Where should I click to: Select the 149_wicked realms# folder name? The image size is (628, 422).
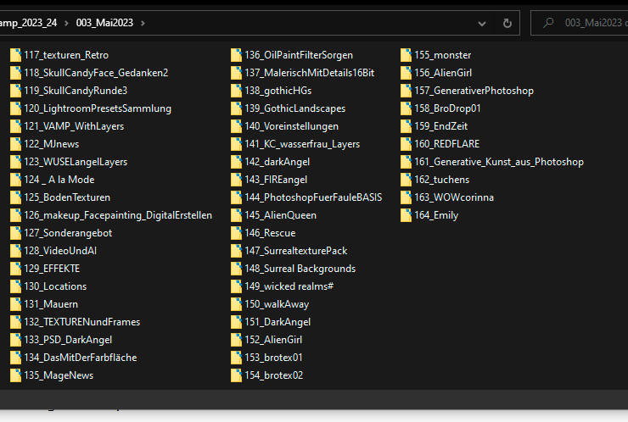tap(289, 286)
